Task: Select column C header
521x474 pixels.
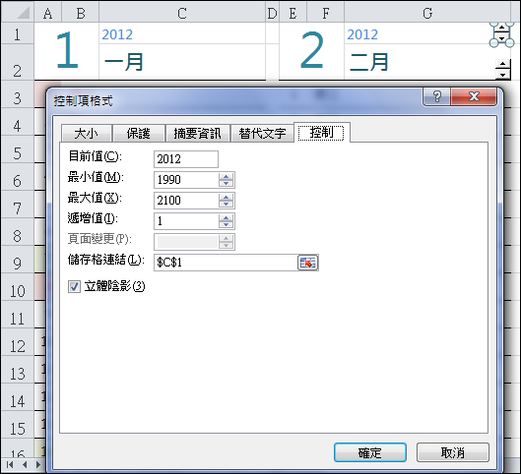Action: 182,13
